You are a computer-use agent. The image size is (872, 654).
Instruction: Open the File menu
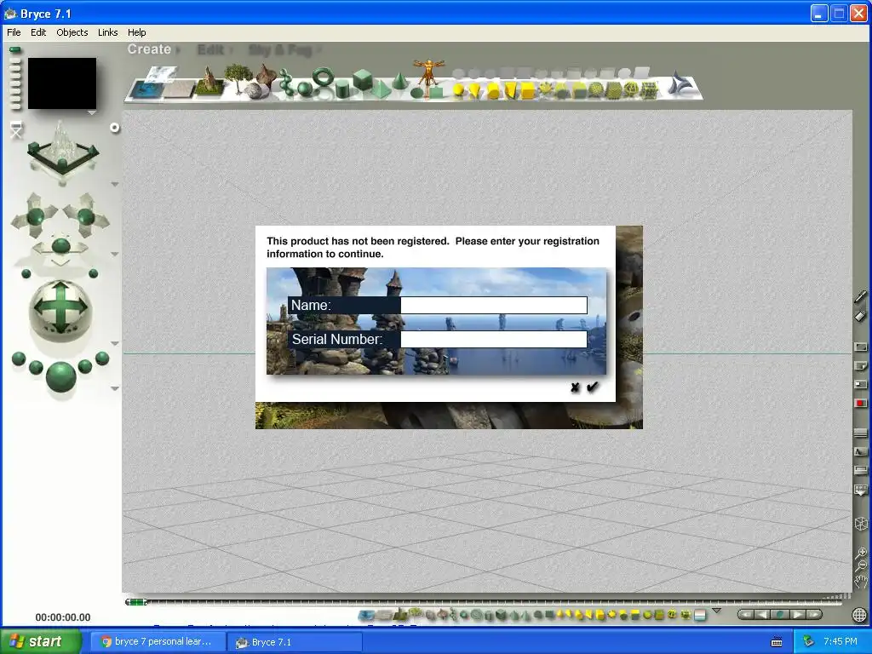[14, 32]
